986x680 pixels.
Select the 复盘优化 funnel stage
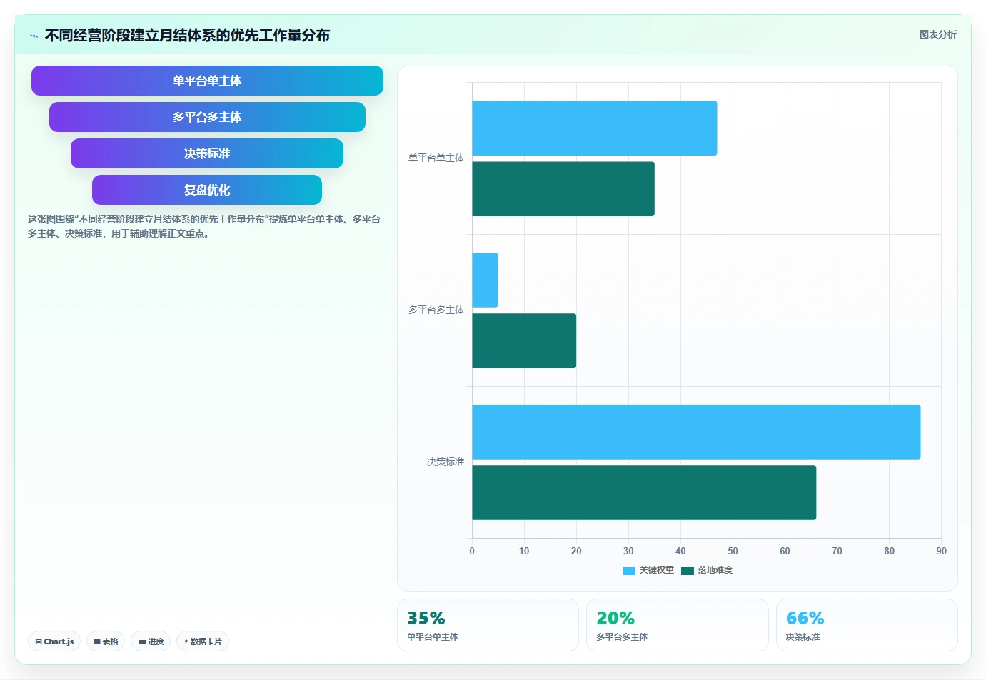click(x=207, y=190)
